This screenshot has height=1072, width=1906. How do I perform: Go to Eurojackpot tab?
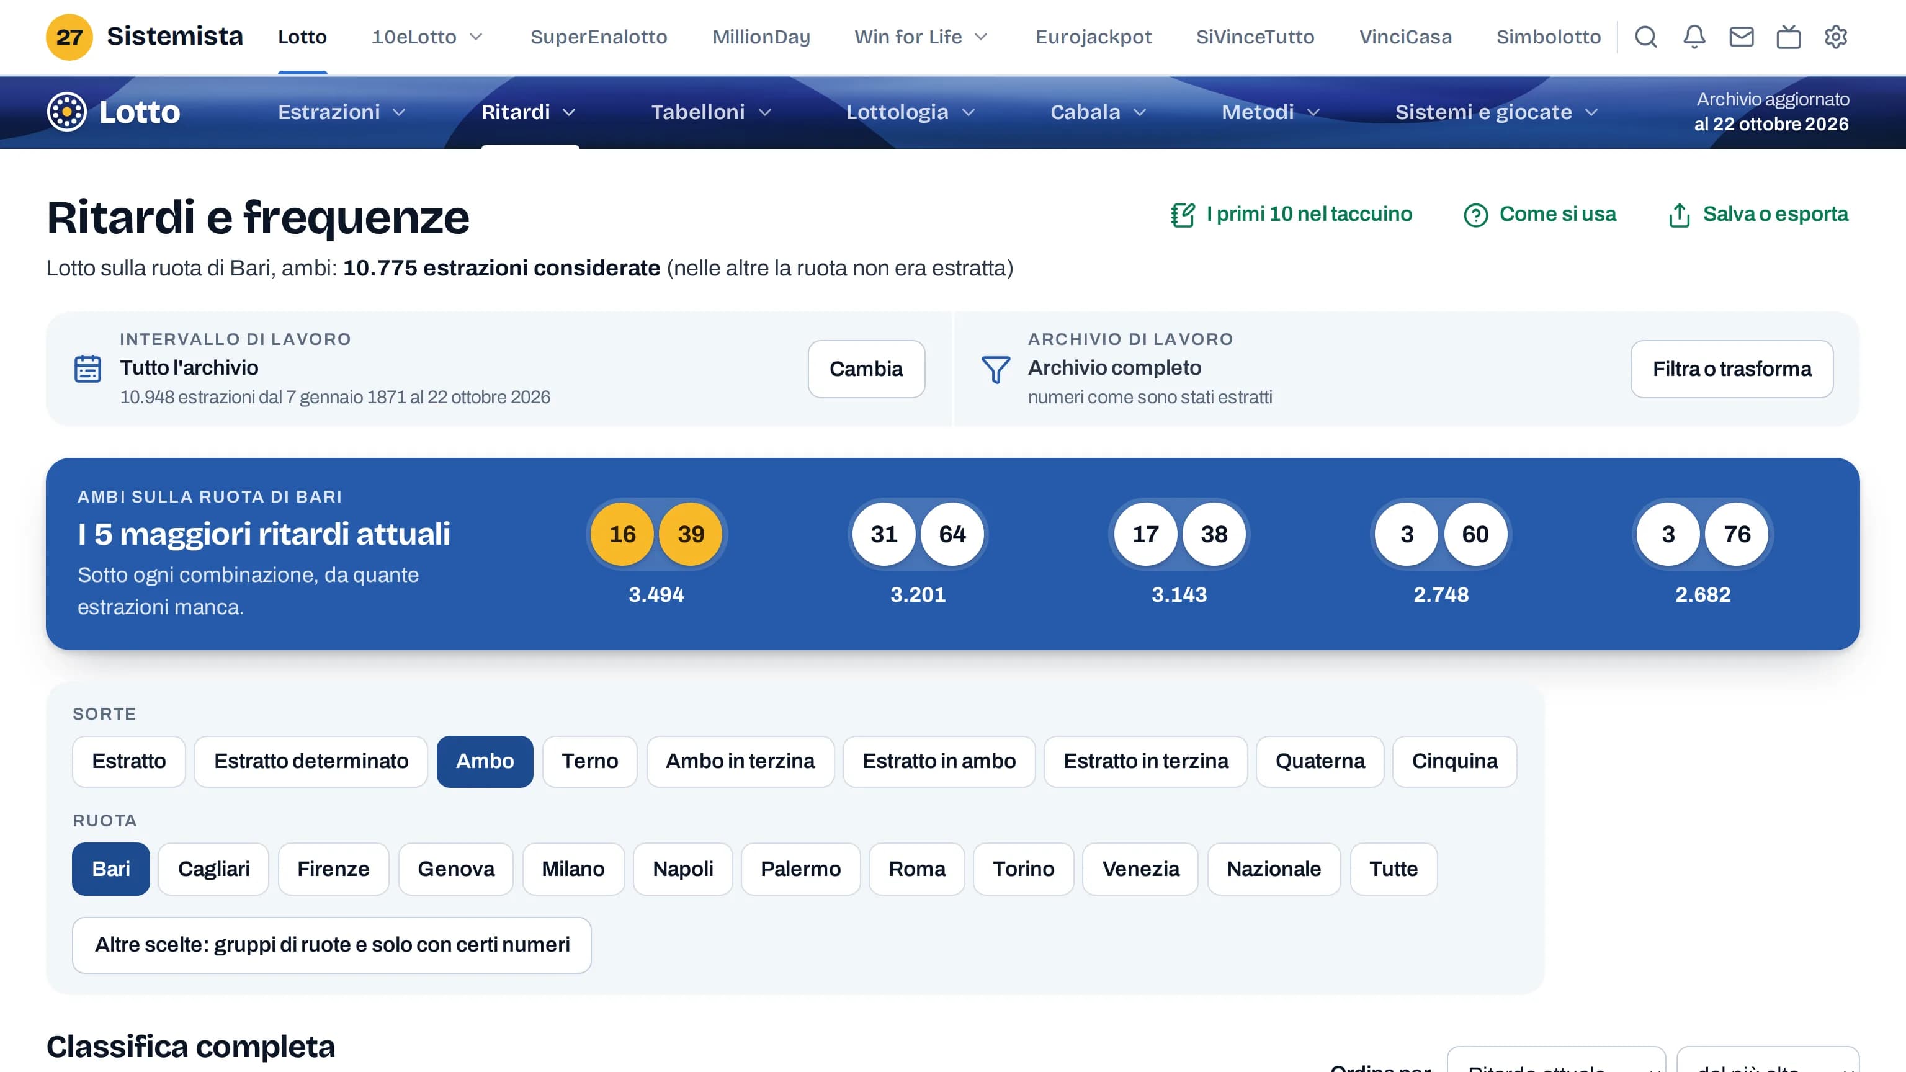1093,37
